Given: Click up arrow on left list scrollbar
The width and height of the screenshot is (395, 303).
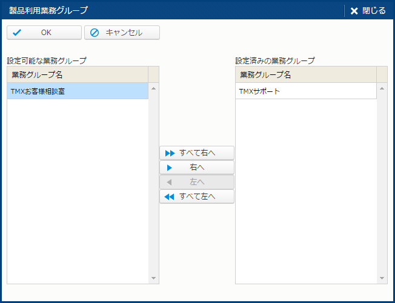Looking at the screenshot, I should [153, 89].
